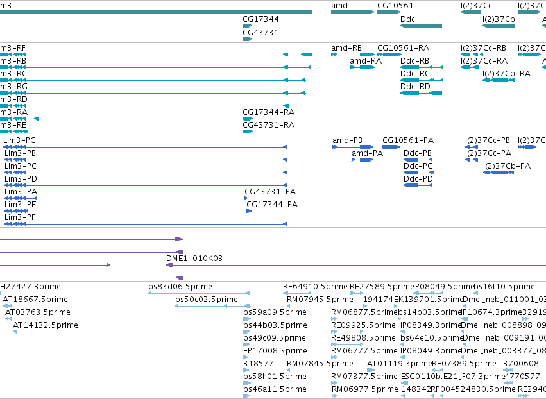Select the bs44b03.5prime EST label
546x399 pixels.
[x=275, y=325]
